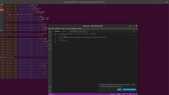Image resolution: width=169 pixels, height=95 pixels.
Task: Click 'layout values' listing in terminal
Action: 6,32
